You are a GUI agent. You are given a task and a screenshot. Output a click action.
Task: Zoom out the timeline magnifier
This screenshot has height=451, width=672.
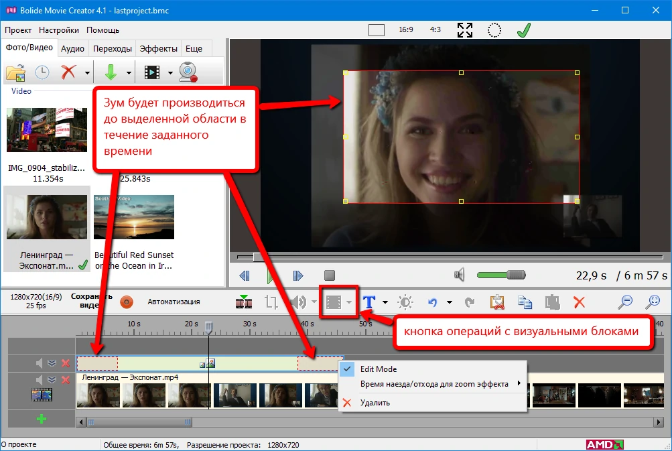(x=625, y=302)
